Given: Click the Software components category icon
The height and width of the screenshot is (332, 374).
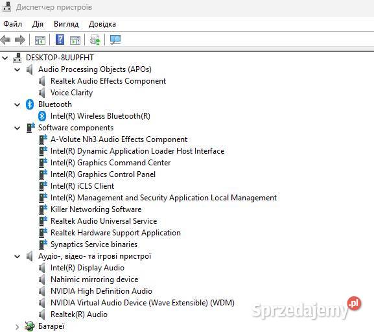Looking at the screenshot, I should 30,128.
